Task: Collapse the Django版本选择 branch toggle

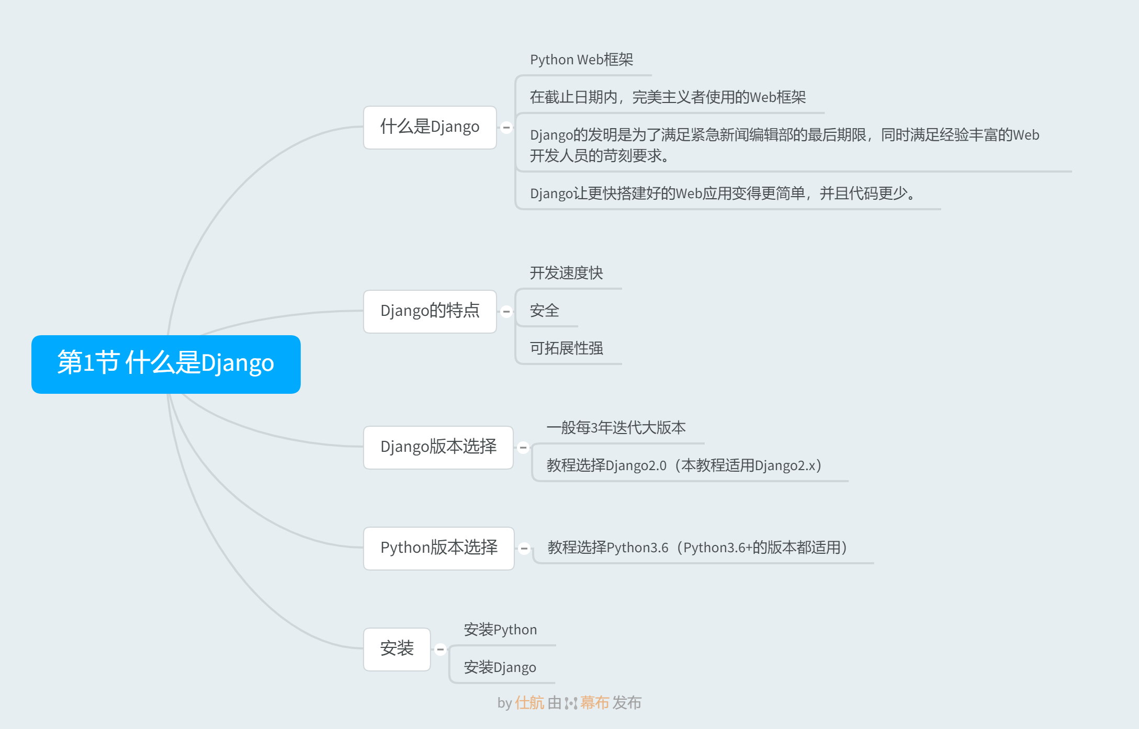Action: point(523,448)
